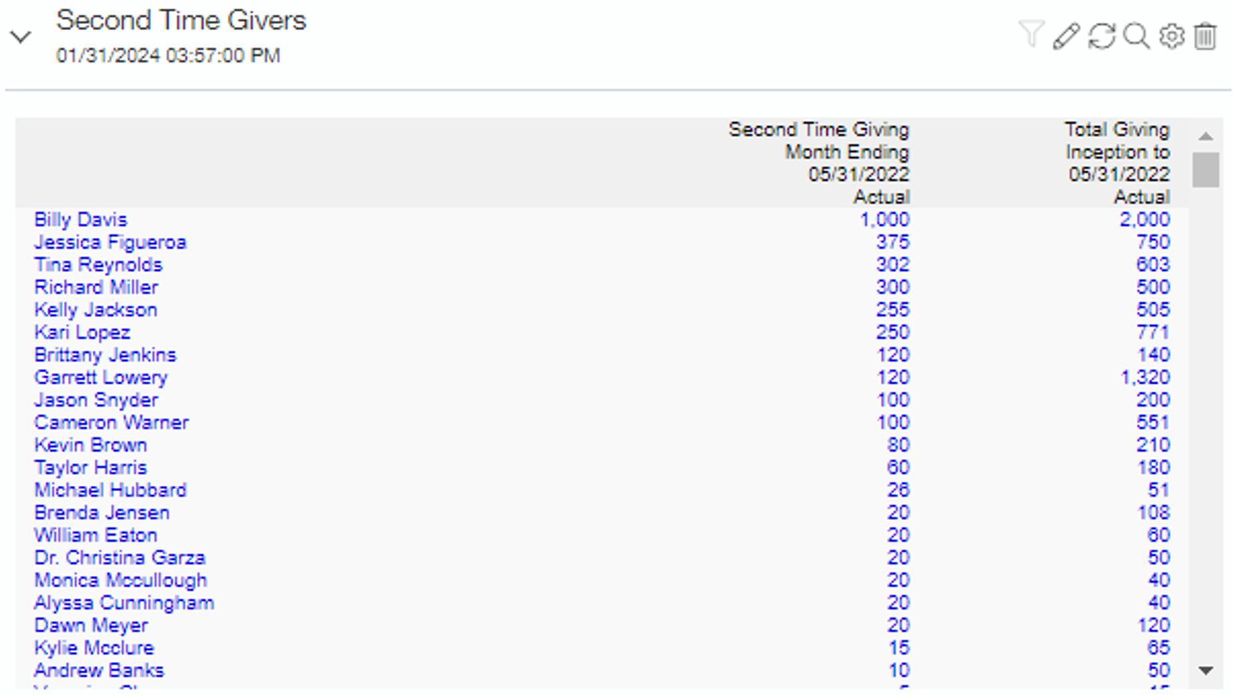Click Billy Davis's 1,000 second giving value
This screenshot has height=696, width=1233.
coord(884,220)
